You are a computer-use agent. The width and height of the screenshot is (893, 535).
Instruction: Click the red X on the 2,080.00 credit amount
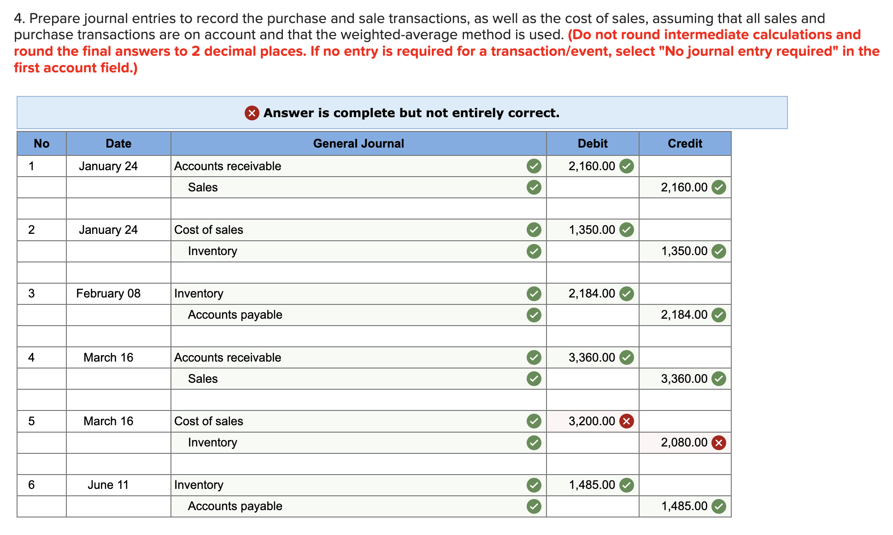point(718,442)
